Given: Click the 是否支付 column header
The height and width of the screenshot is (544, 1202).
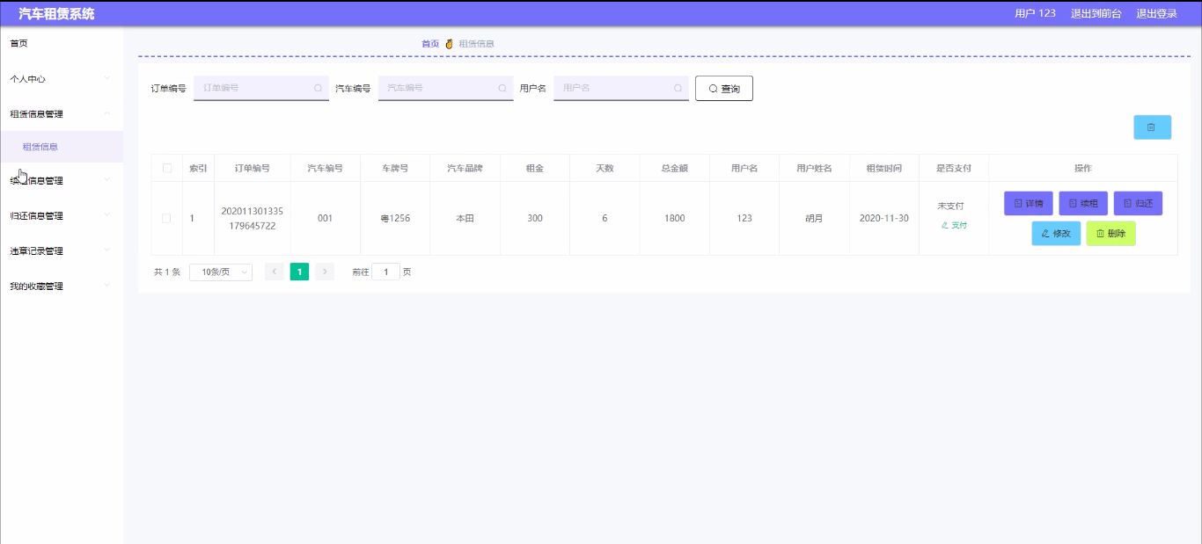Looking at the screenshot, I should 954,168.
